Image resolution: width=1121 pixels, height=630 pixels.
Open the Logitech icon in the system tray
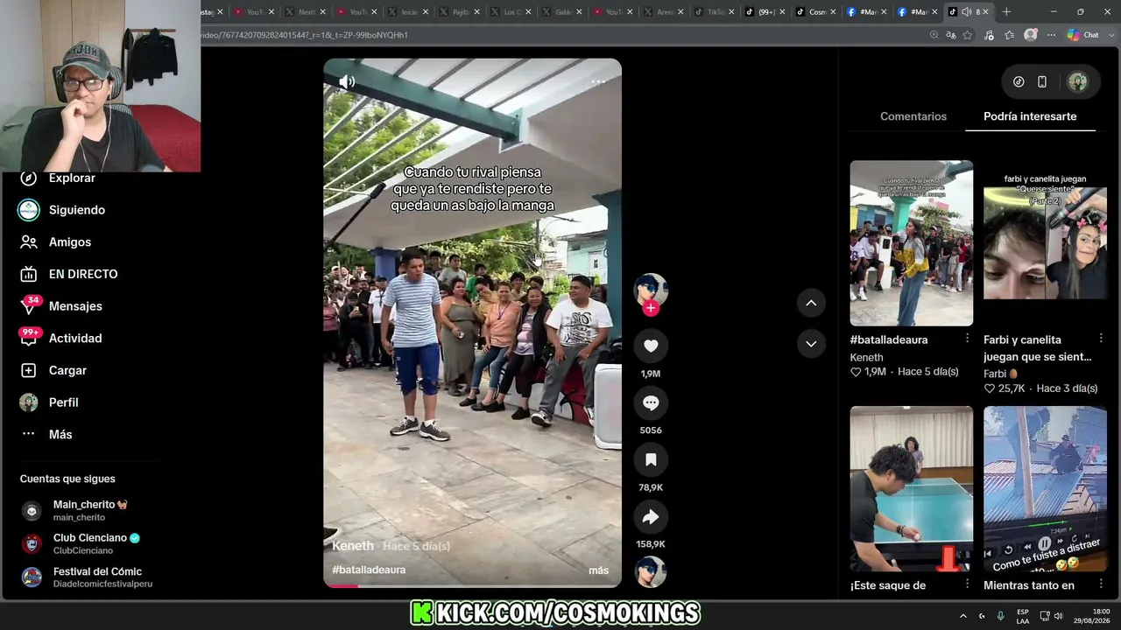point(982,616)
